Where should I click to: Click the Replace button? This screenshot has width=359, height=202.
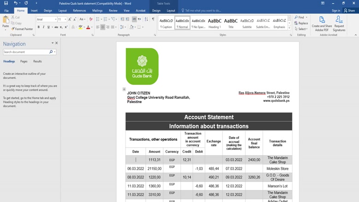pos(301,23)
